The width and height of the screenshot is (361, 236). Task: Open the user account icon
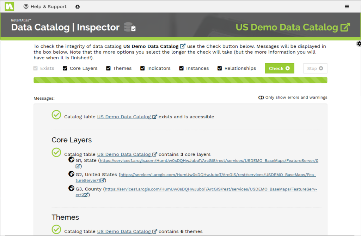(x=78, y=7)
